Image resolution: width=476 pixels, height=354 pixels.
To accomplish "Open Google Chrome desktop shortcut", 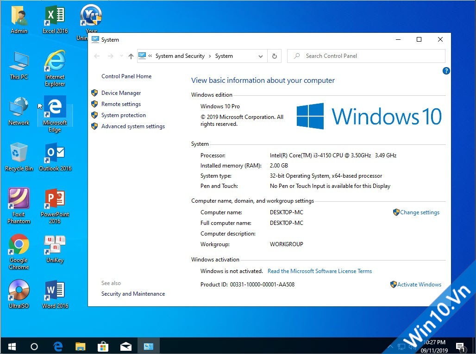I will [19, 252].
